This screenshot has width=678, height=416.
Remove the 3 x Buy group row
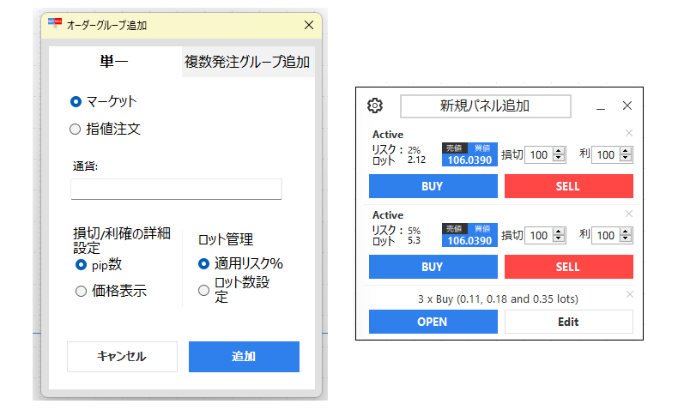coord(628,294)
